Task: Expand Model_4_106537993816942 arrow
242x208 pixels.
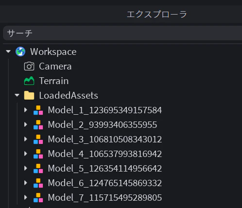Action: click(x=26, y=154)
